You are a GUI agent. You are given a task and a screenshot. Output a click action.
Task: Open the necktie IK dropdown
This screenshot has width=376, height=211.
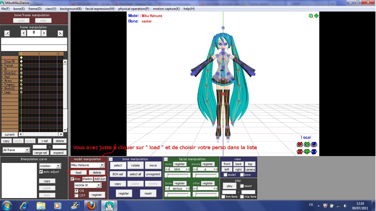(x=99, y=185)
